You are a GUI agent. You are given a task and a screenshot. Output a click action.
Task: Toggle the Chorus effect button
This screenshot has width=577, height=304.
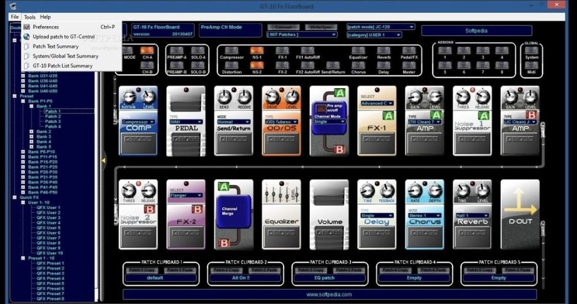tap(358, 65)
